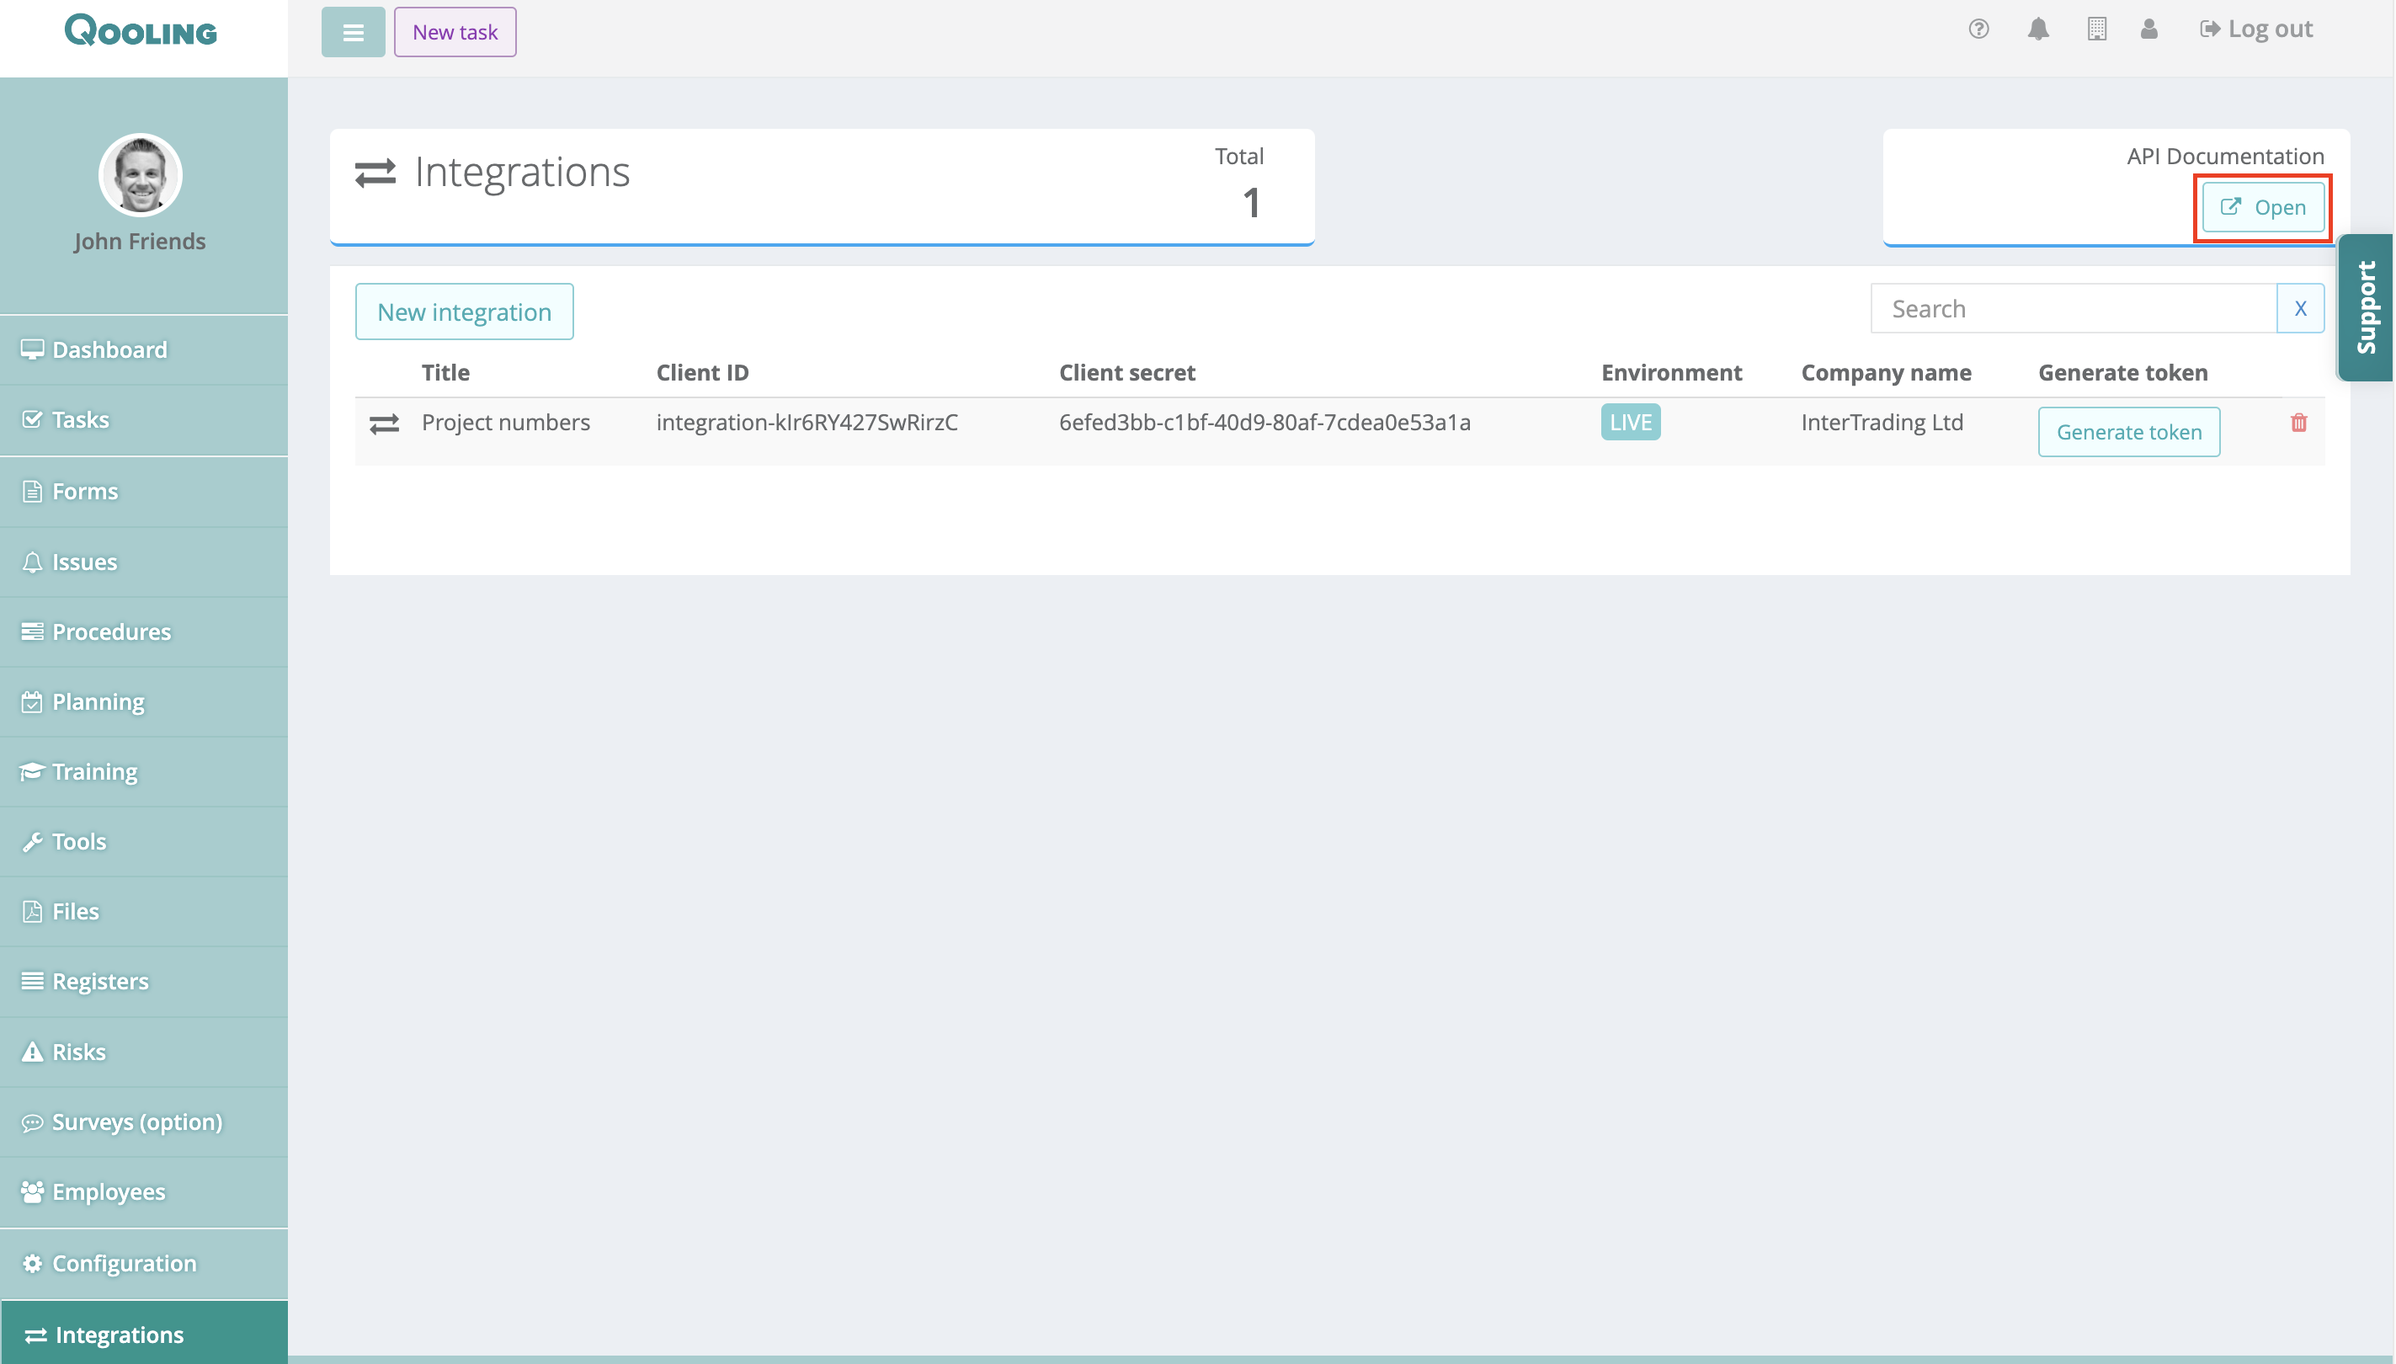Image resolution: width=2396 pixels, height=1364 pixels.
Task: Clear search with the X button
Action: 2299,309
